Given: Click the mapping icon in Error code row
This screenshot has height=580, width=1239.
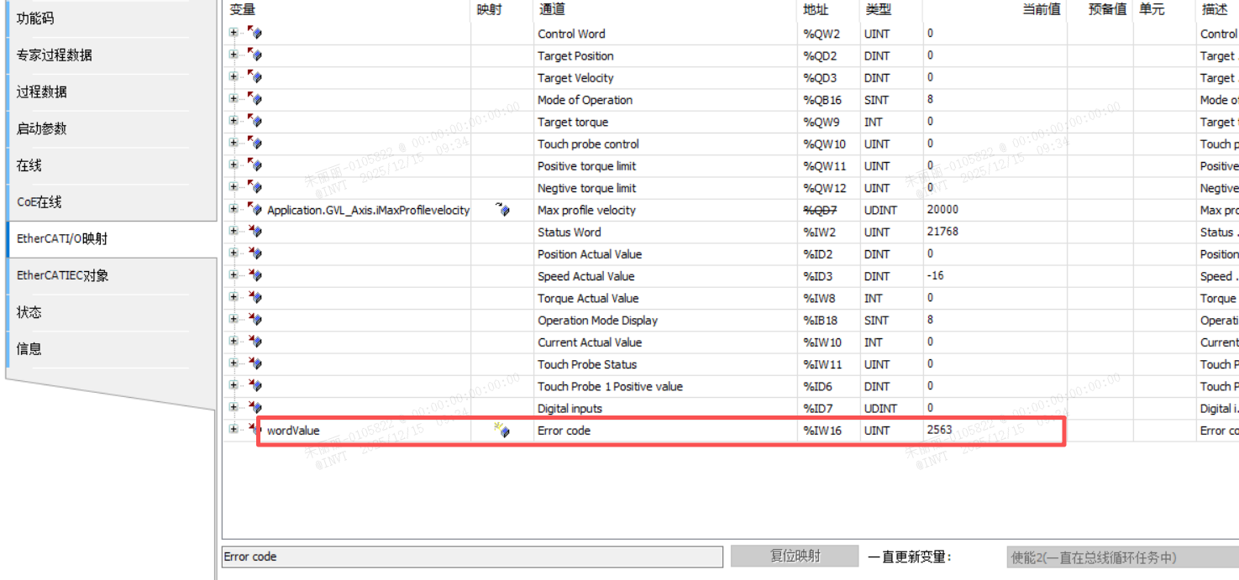Looking at the screenshot, I should point(502,431).
